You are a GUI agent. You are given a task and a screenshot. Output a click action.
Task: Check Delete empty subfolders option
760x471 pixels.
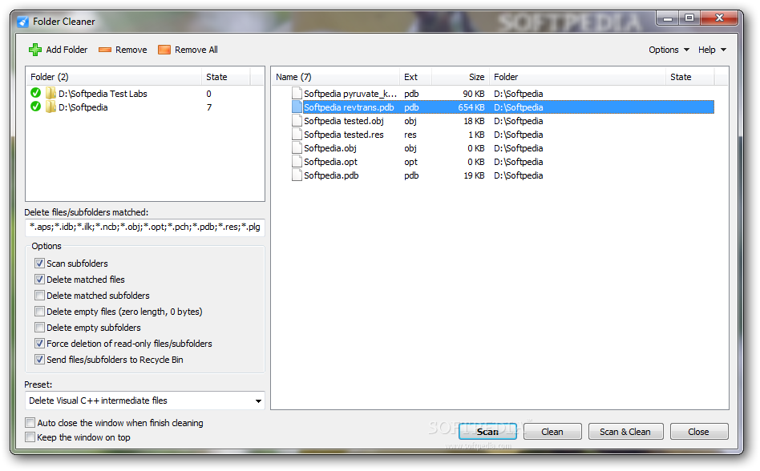(x=40, y=328)
